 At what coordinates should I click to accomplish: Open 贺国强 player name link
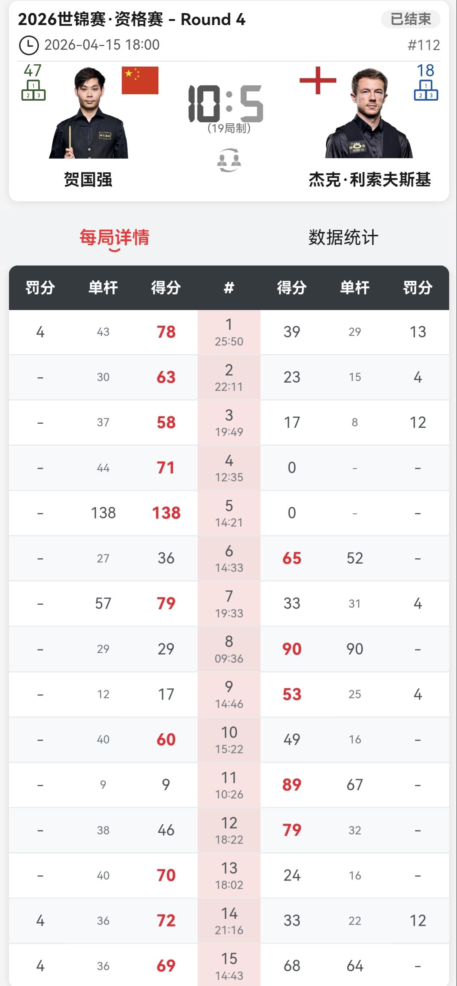(88, 179)
